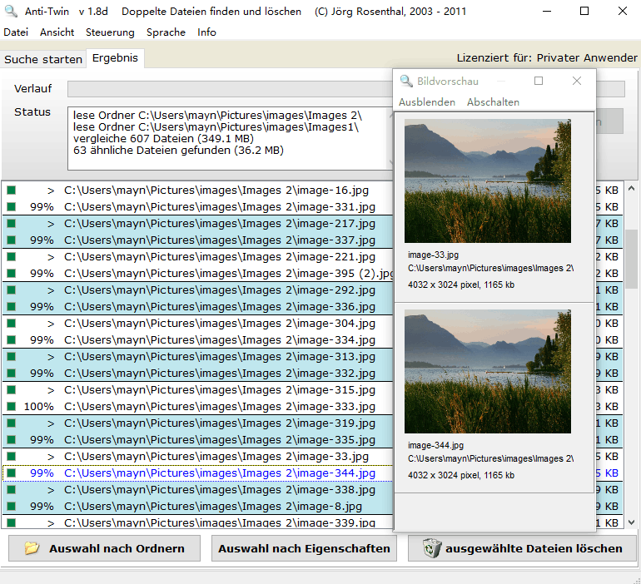Click the results list scroll down arrow
641x584 pixels.
point(631,522)
